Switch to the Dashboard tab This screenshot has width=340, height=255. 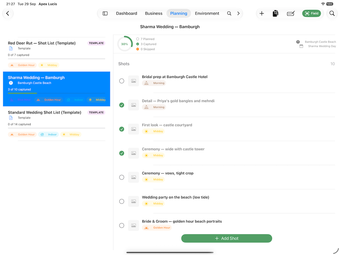pos(127,13)
